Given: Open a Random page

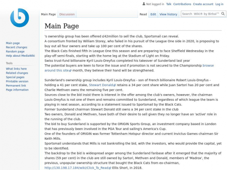Looking at the screenshot, I should tap(15, 51).
